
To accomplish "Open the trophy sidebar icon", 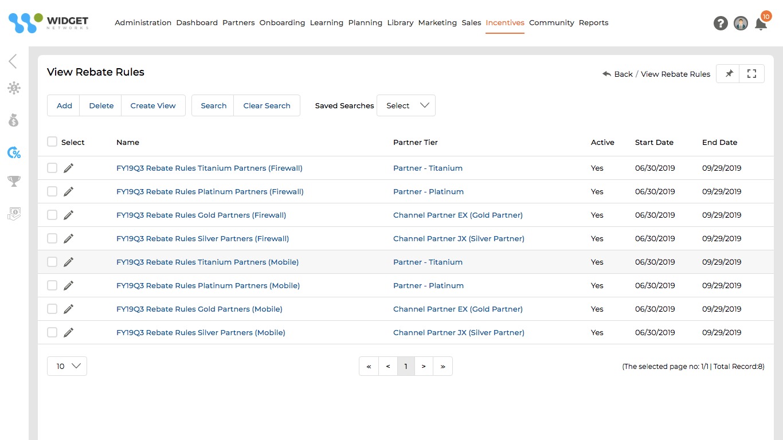I will pos(14,182).
